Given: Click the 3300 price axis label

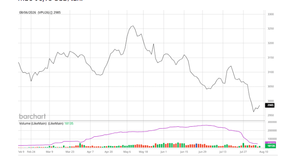Looking at the screenshot, I should [x=270, y=14].
